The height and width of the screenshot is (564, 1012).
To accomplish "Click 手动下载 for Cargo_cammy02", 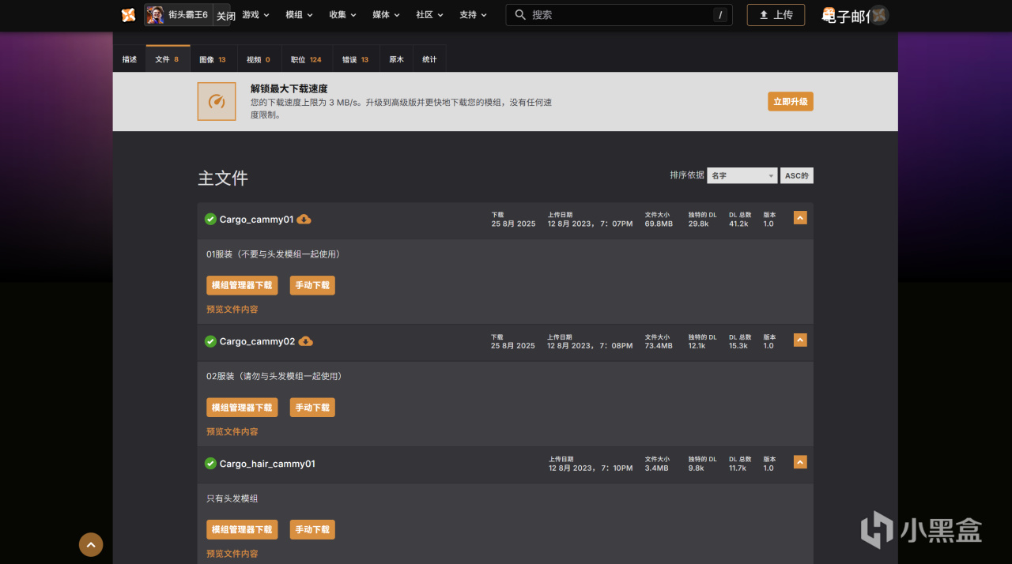I will click(312, 408).
